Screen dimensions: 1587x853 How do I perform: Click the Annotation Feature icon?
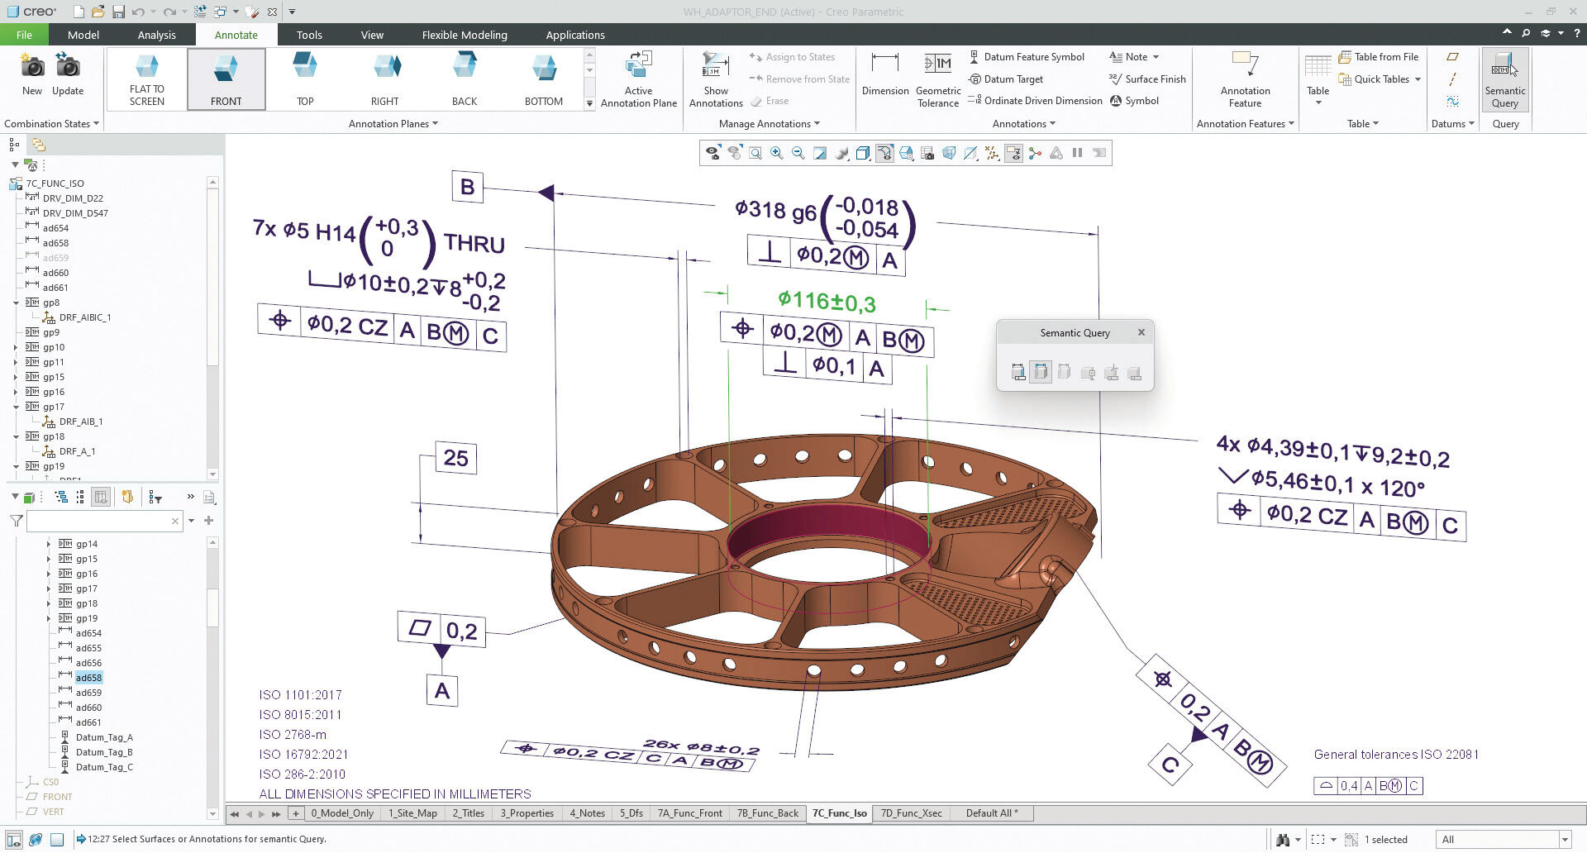pos(1245,79)
